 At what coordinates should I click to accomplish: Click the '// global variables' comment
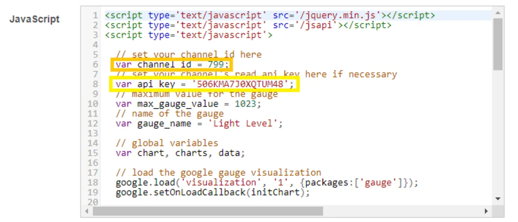pyautogui.click(x=167, y=143)
